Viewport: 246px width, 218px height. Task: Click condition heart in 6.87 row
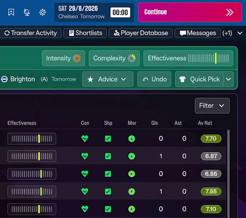[x=85, y=156]
